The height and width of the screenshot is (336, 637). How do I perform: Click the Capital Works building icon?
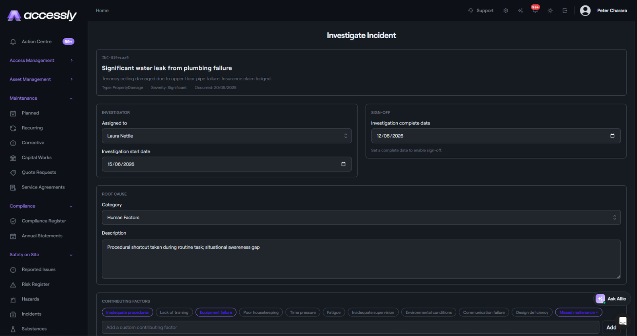click(x=13, y=158)
